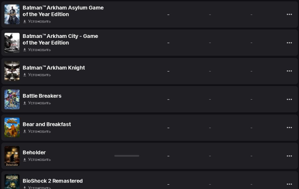Image resolution: width=299 pixels, height=189 pixels.
Task: Install Batman Arkham Asylum Game of the Year
Action: (37, 22)
